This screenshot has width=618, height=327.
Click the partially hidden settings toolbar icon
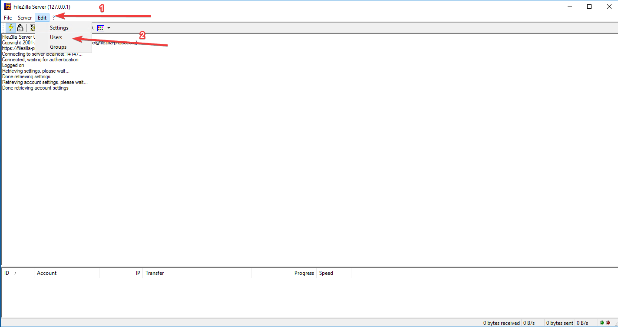[x=33, y=28]
